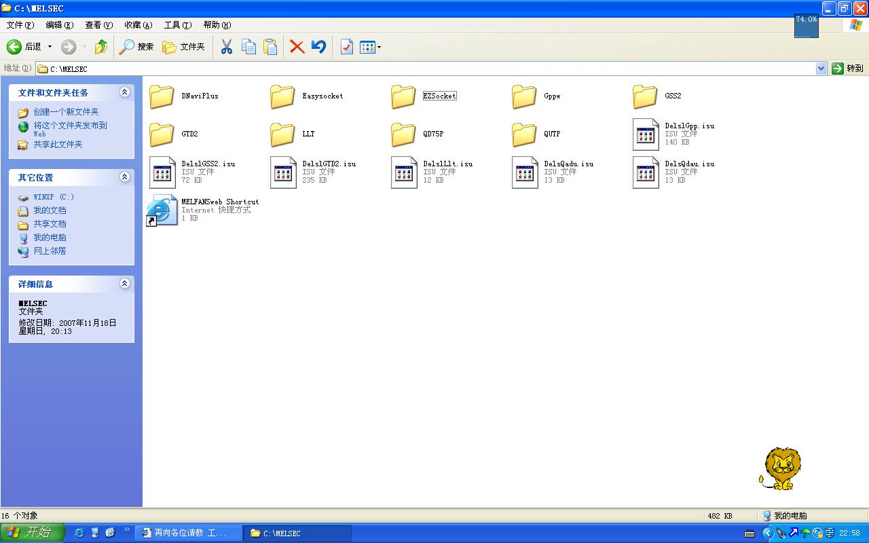Collapse the 其它位置 panel
The image size is (869, 543).
124,177
